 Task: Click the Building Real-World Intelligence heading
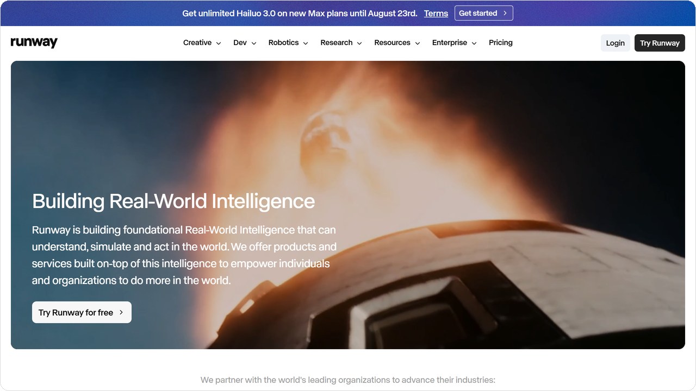point(173,201)
